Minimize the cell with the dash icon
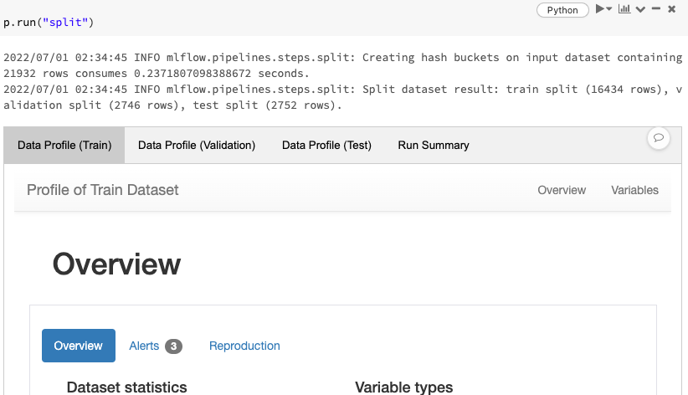Viewport: 688px width, 395px height. tap(656, 8)
